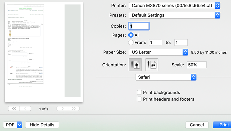
Task: Enable Print headers and footers checkbox
Action: pos(139,99)
